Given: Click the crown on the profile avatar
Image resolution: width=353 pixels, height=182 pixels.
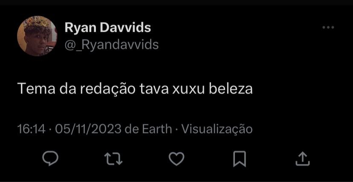Looking at the screenshot, I should coord(36,22).
